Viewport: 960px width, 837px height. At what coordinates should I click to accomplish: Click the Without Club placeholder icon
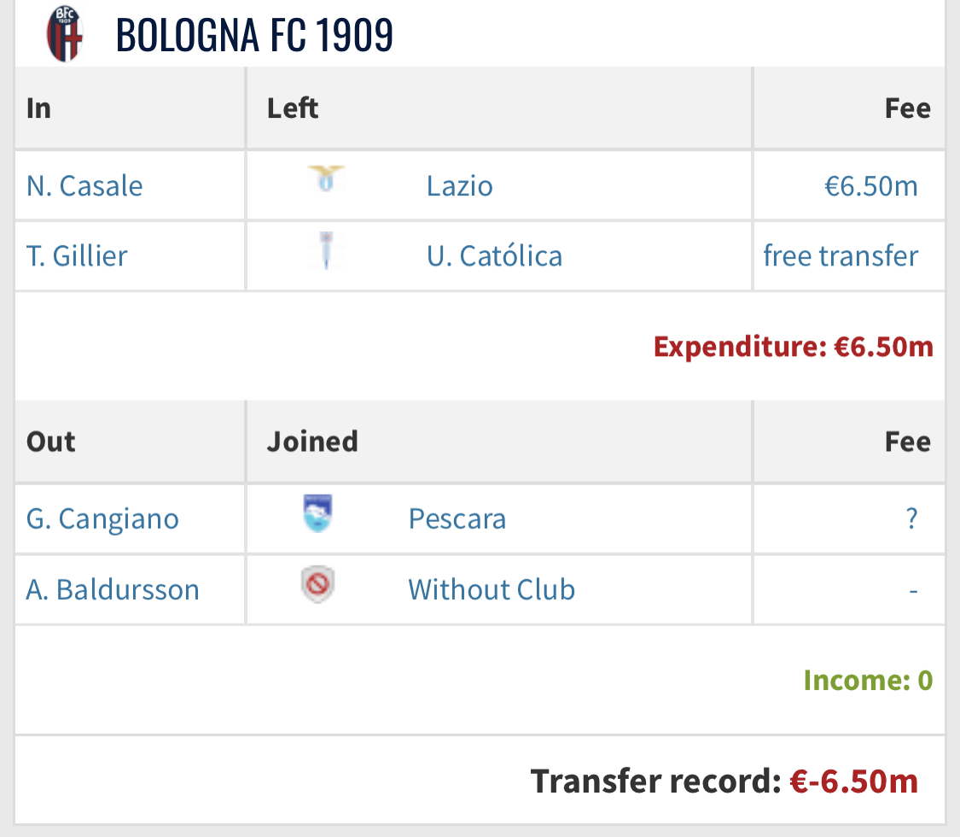click(317, 587)
